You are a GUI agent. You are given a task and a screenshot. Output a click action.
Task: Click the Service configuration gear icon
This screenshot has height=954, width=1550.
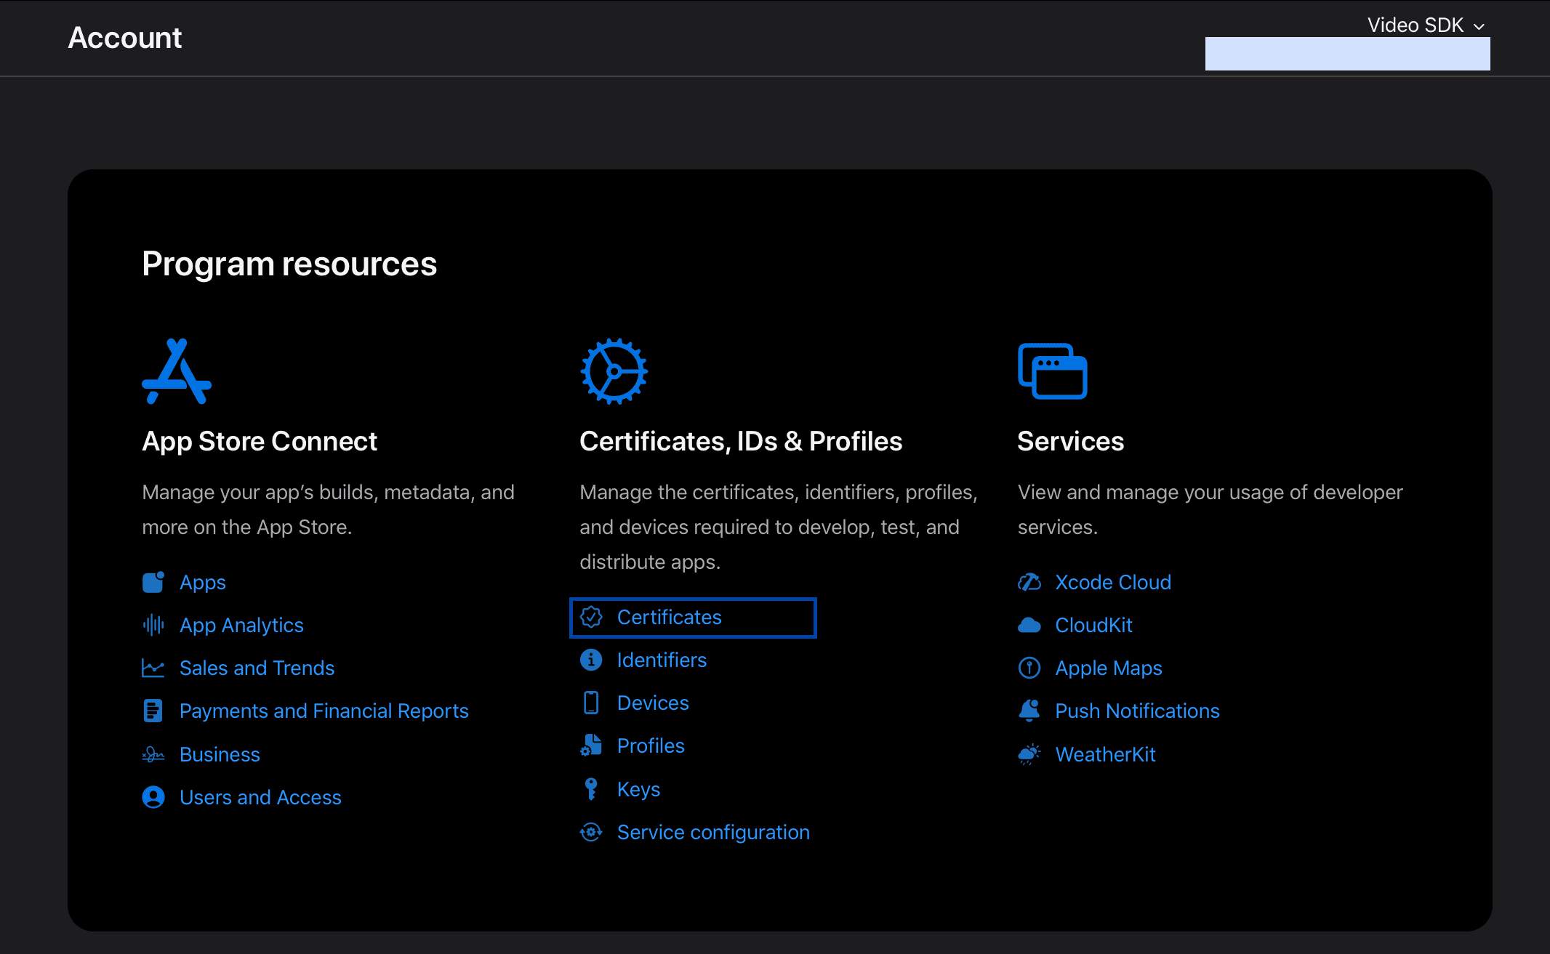(x=591, y=832)
